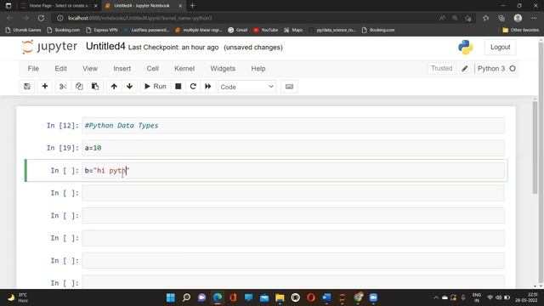Click cell containing #Python Data Types
Image resolution: width=544 pixels, height=306 pixels.
click(x=293, y=125)
